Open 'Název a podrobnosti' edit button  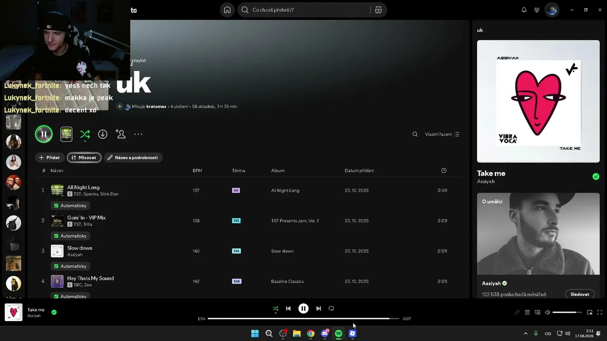[133, 158]
